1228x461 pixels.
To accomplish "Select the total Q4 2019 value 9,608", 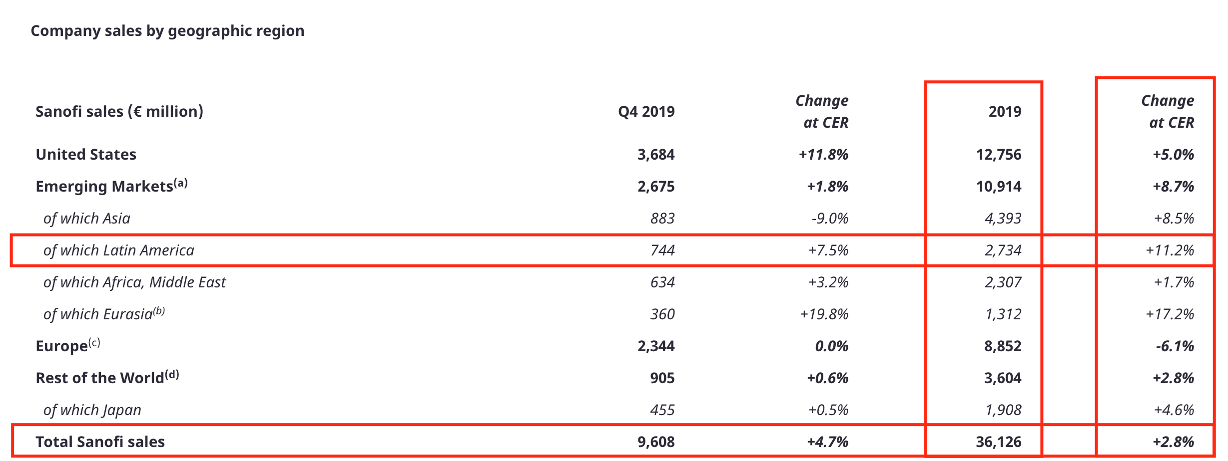I will click(655, 442).
